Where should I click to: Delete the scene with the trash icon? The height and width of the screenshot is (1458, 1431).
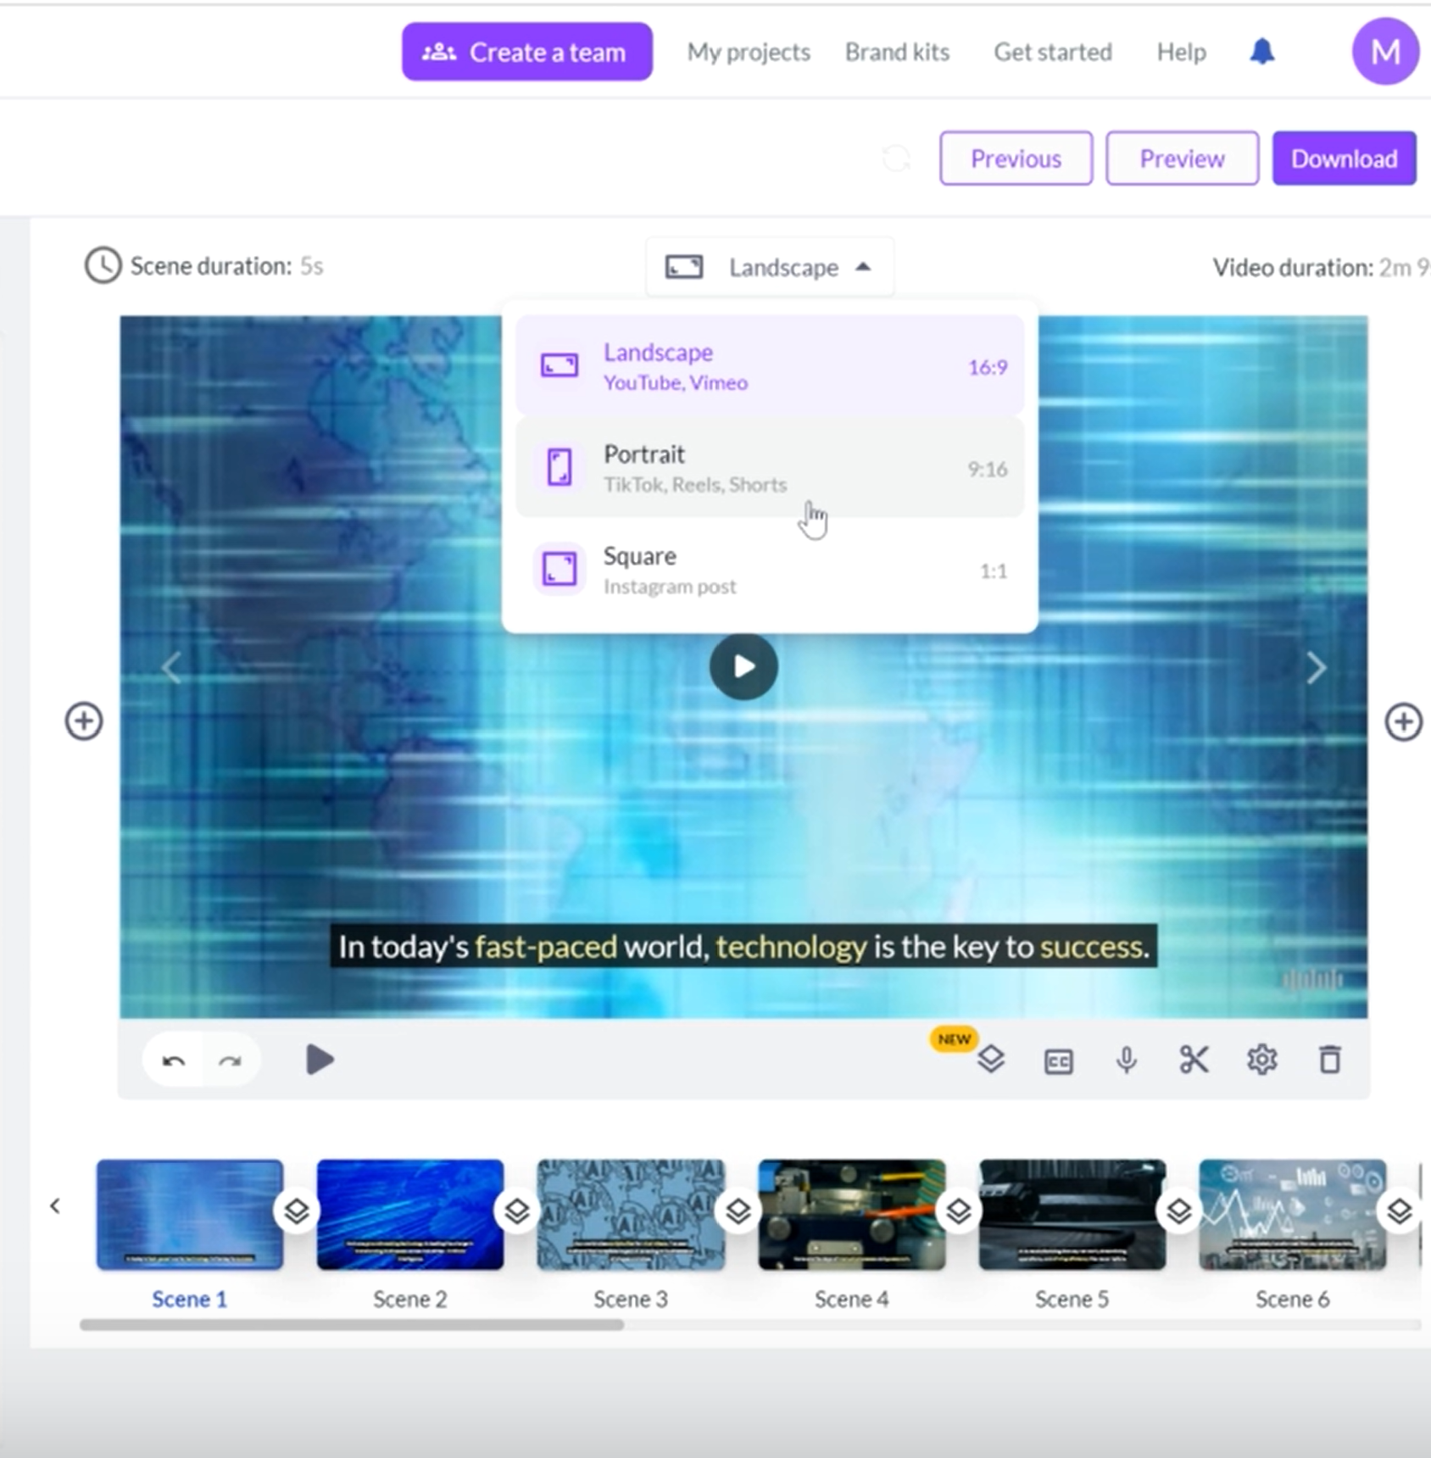tap(1329, 1060)
